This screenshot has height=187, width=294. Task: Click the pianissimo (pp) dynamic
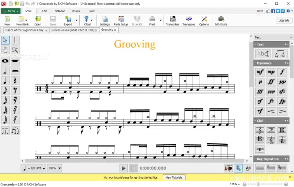282,82
